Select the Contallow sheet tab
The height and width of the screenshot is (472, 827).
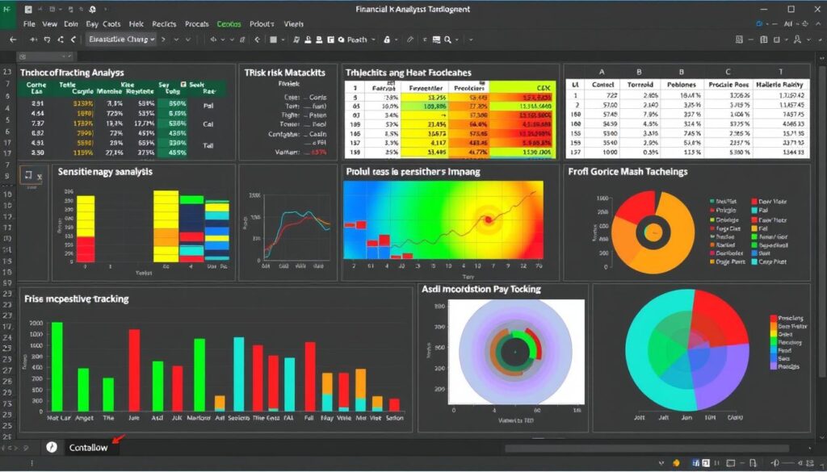89,448
